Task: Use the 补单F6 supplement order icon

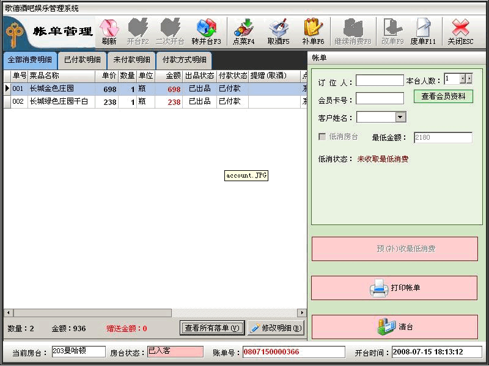Action: (313, 29)
